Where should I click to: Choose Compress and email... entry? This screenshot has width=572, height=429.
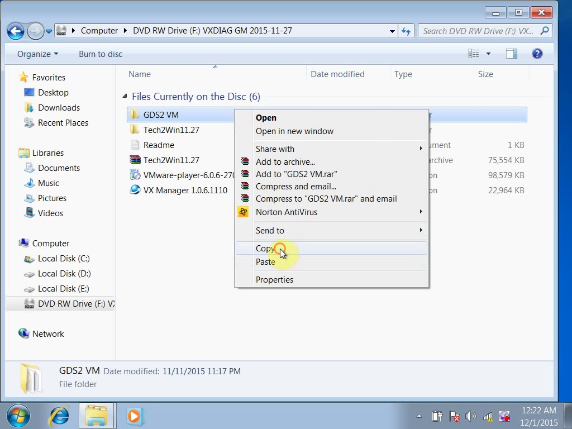tap(331, 187)
